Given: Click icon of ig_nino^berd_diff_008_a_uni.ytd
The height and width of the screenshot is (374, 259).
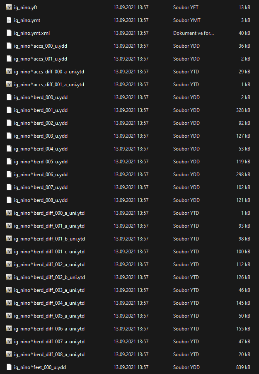Looking at the screenshot, I should pos(9,354).
